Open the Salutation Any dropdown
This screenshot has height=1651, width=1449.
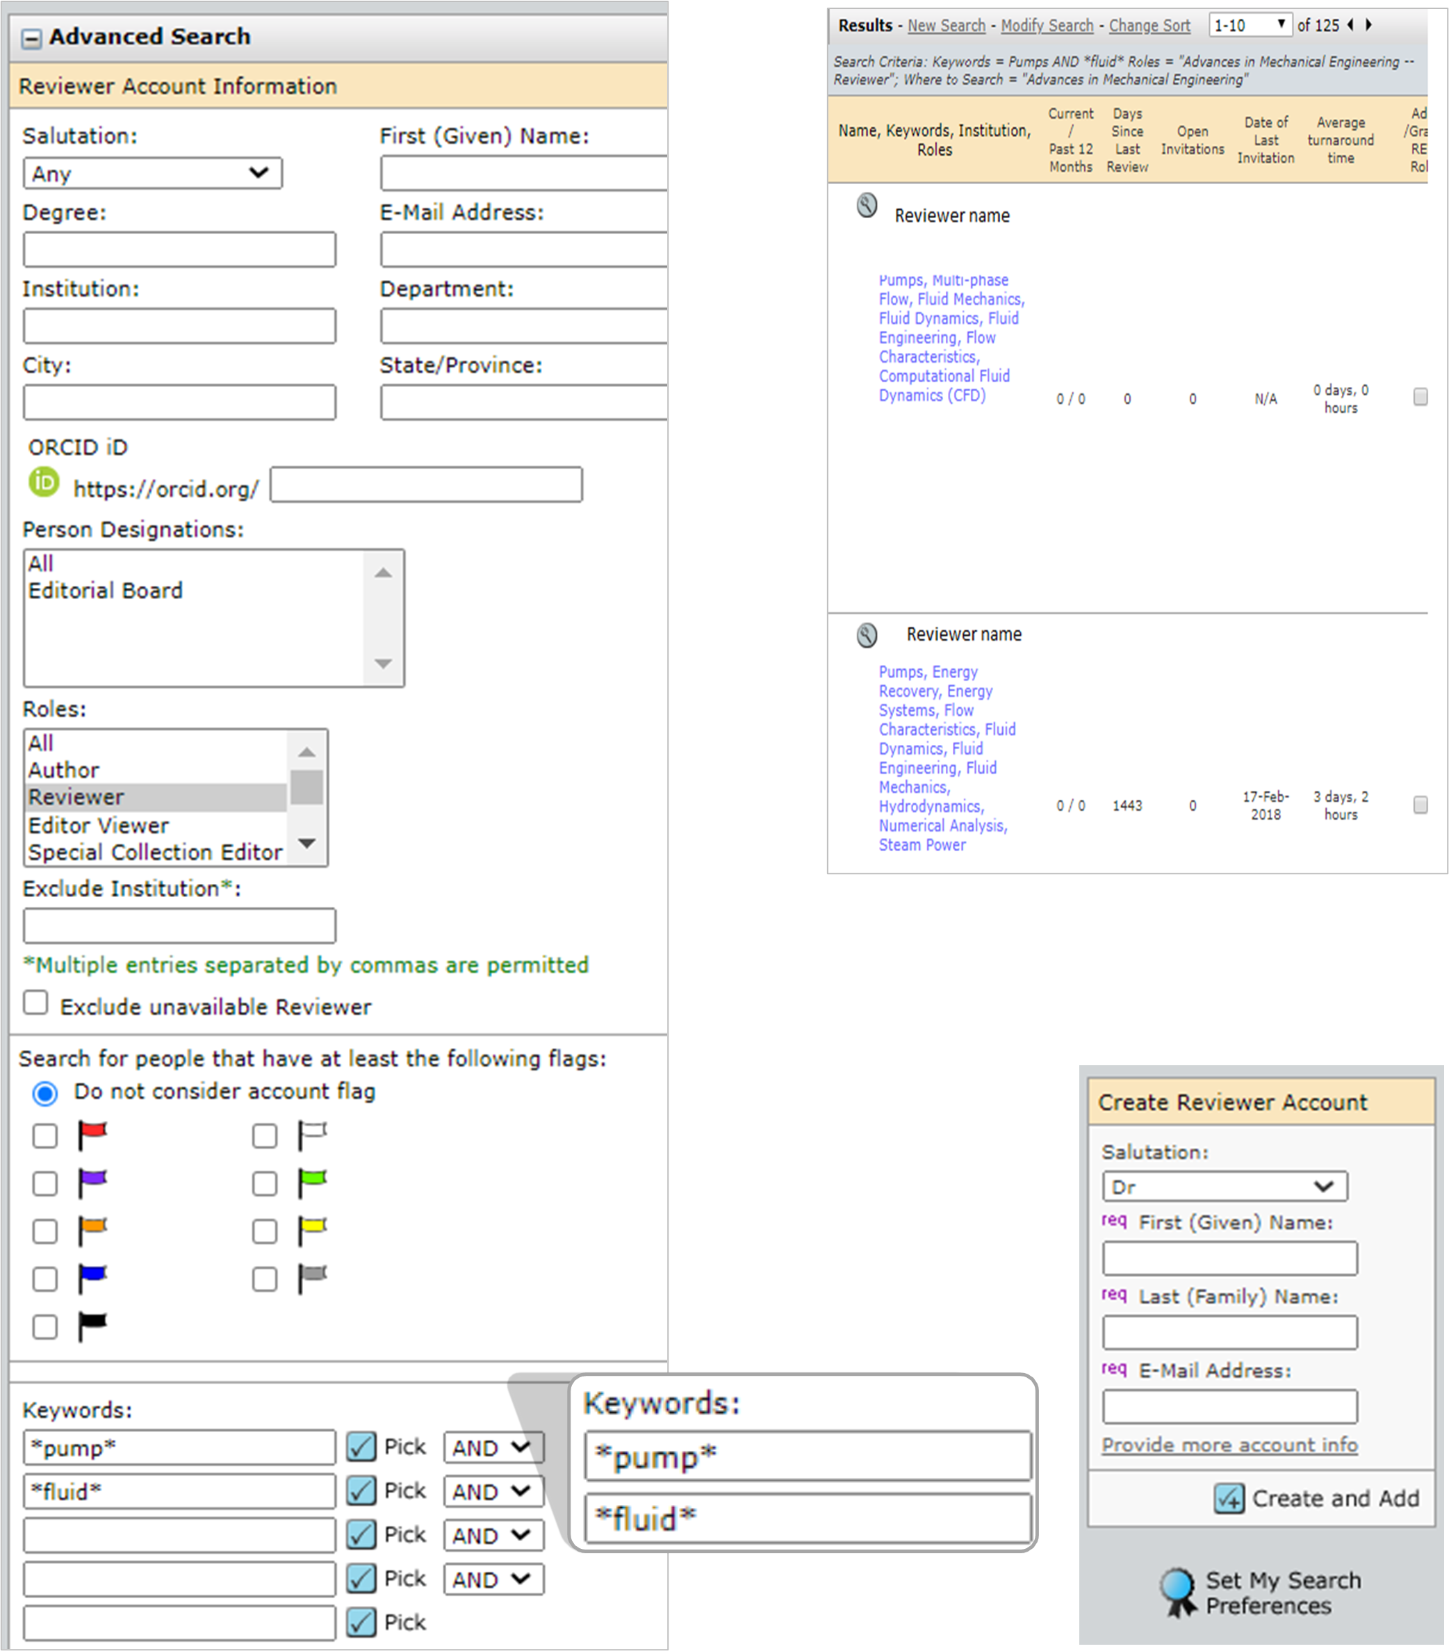tap(153, 174)
